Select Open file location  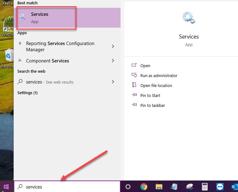pos(156,86)
